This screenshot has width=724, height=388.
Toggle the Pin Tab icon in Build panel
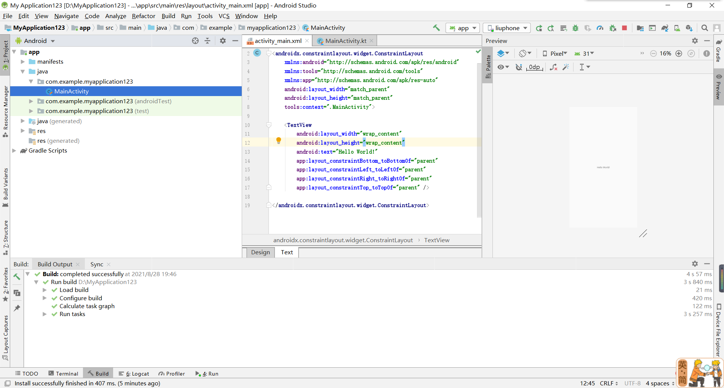coord(17,308)
